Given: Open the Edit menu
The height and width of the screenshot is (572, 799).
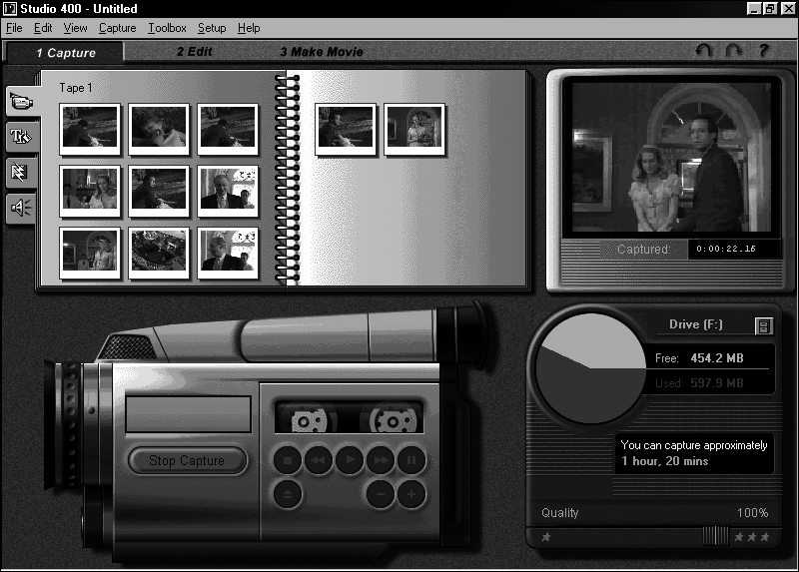Looking at the screenshot, I should pyautogui.click(x=43, y=28).
